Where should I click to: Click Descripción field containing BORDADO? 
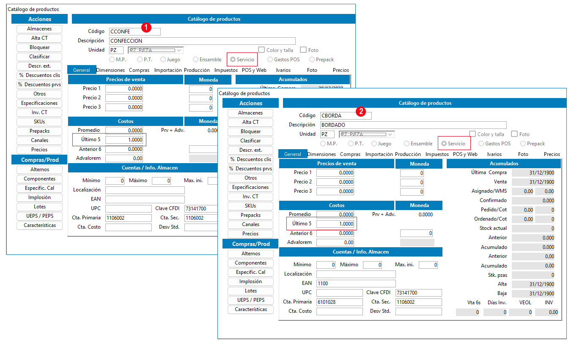[x=413, y=125]
